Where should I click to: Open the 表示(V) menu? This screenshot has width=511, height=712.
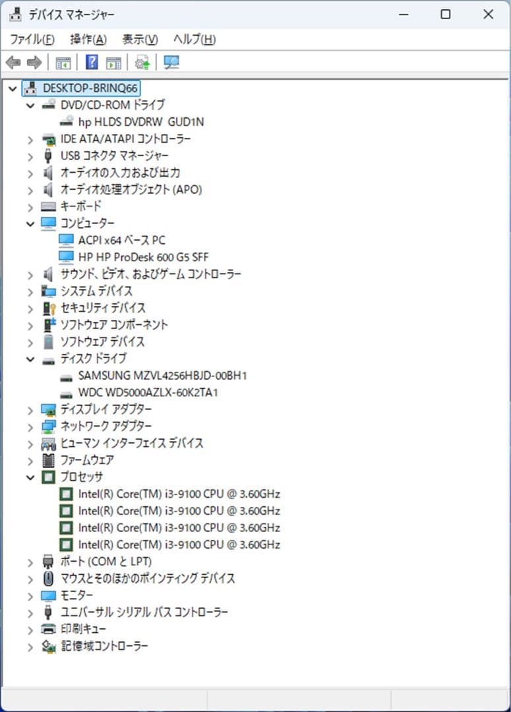[140, 40]
